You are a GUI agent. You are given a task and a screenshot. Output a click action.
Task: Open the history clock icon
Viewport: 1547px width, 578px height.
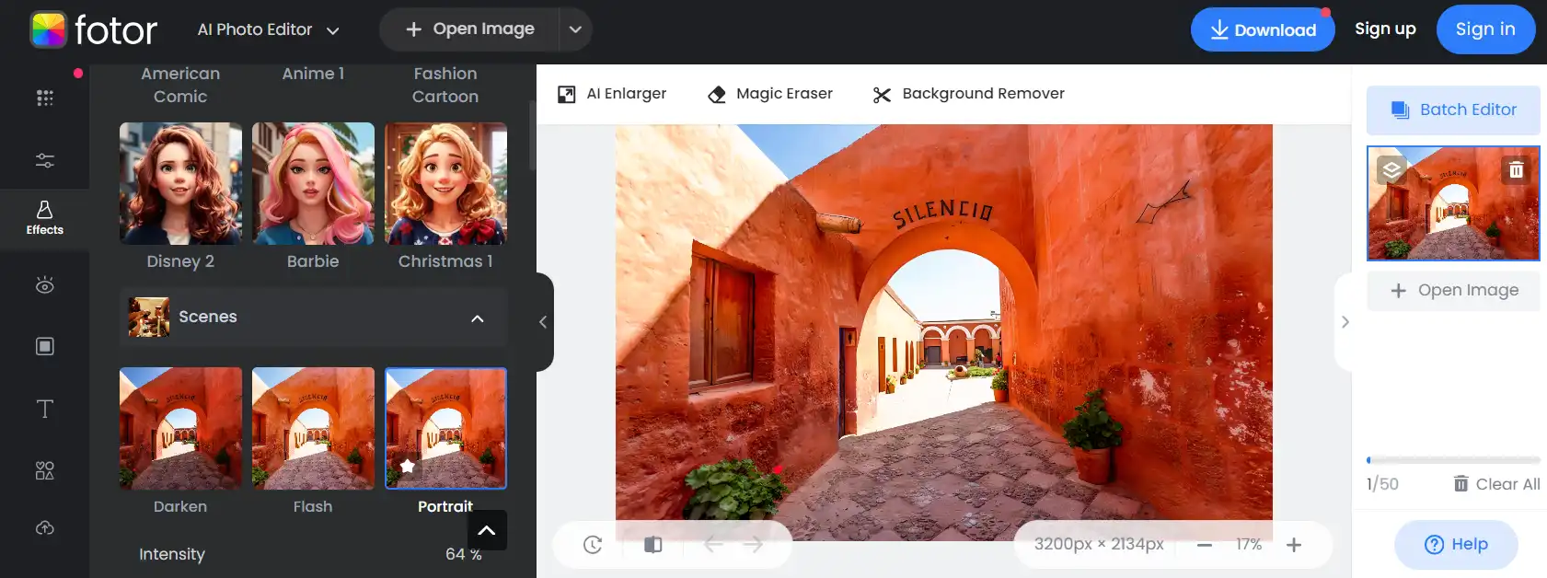593,545
